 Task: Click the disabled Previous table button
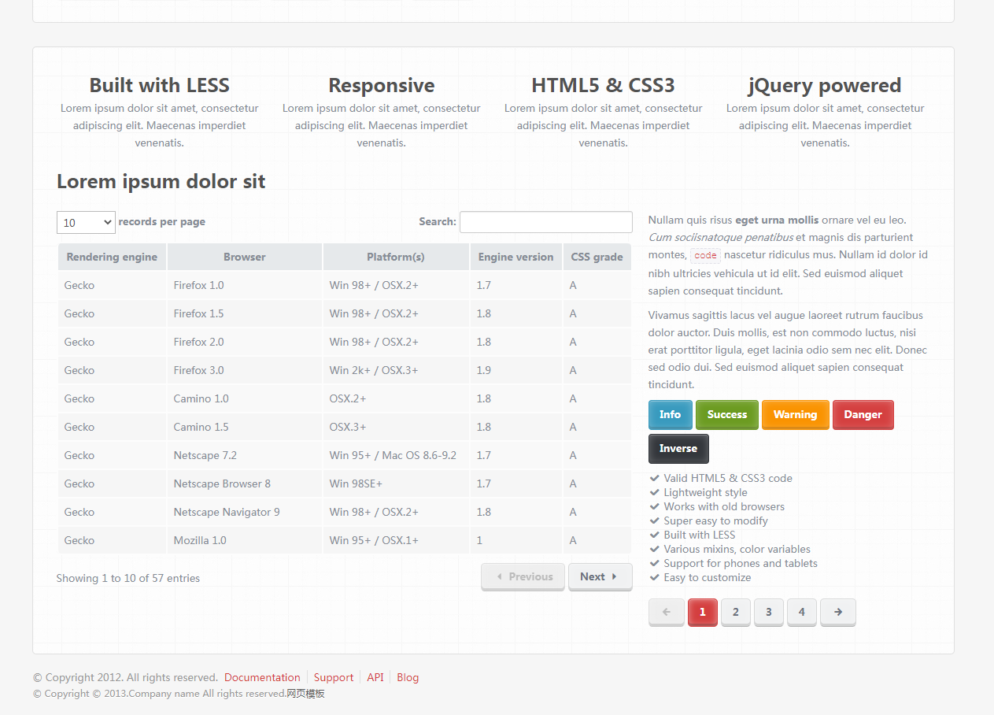(523, 576)
